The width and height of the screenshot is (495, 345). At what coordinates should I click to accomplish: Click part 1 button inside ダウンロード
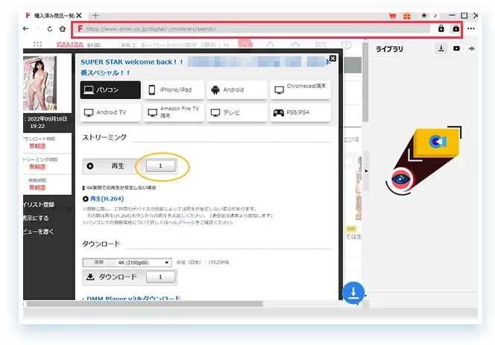(160, 277)
